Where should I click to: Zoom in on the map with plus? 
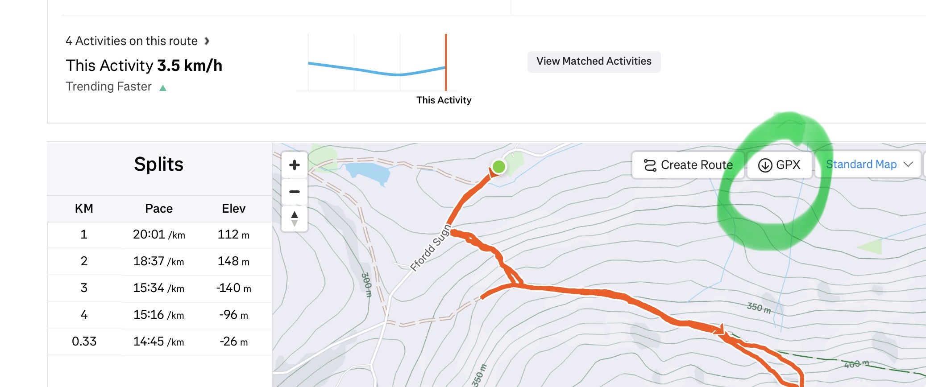pyautogui.click(x=295, y=165)
